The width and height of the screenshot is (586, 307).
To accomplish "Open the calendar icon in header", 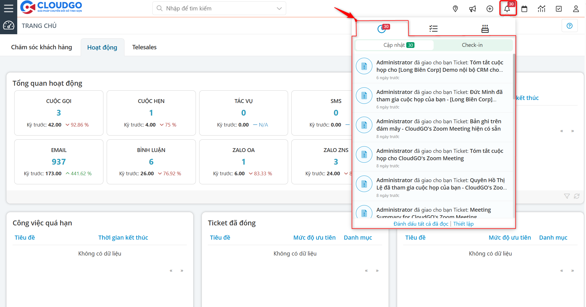I will coord(524,9).
